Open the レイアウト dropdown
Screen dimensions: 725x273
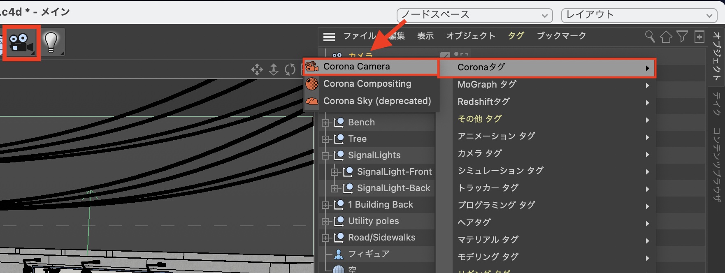click(639, 15)
